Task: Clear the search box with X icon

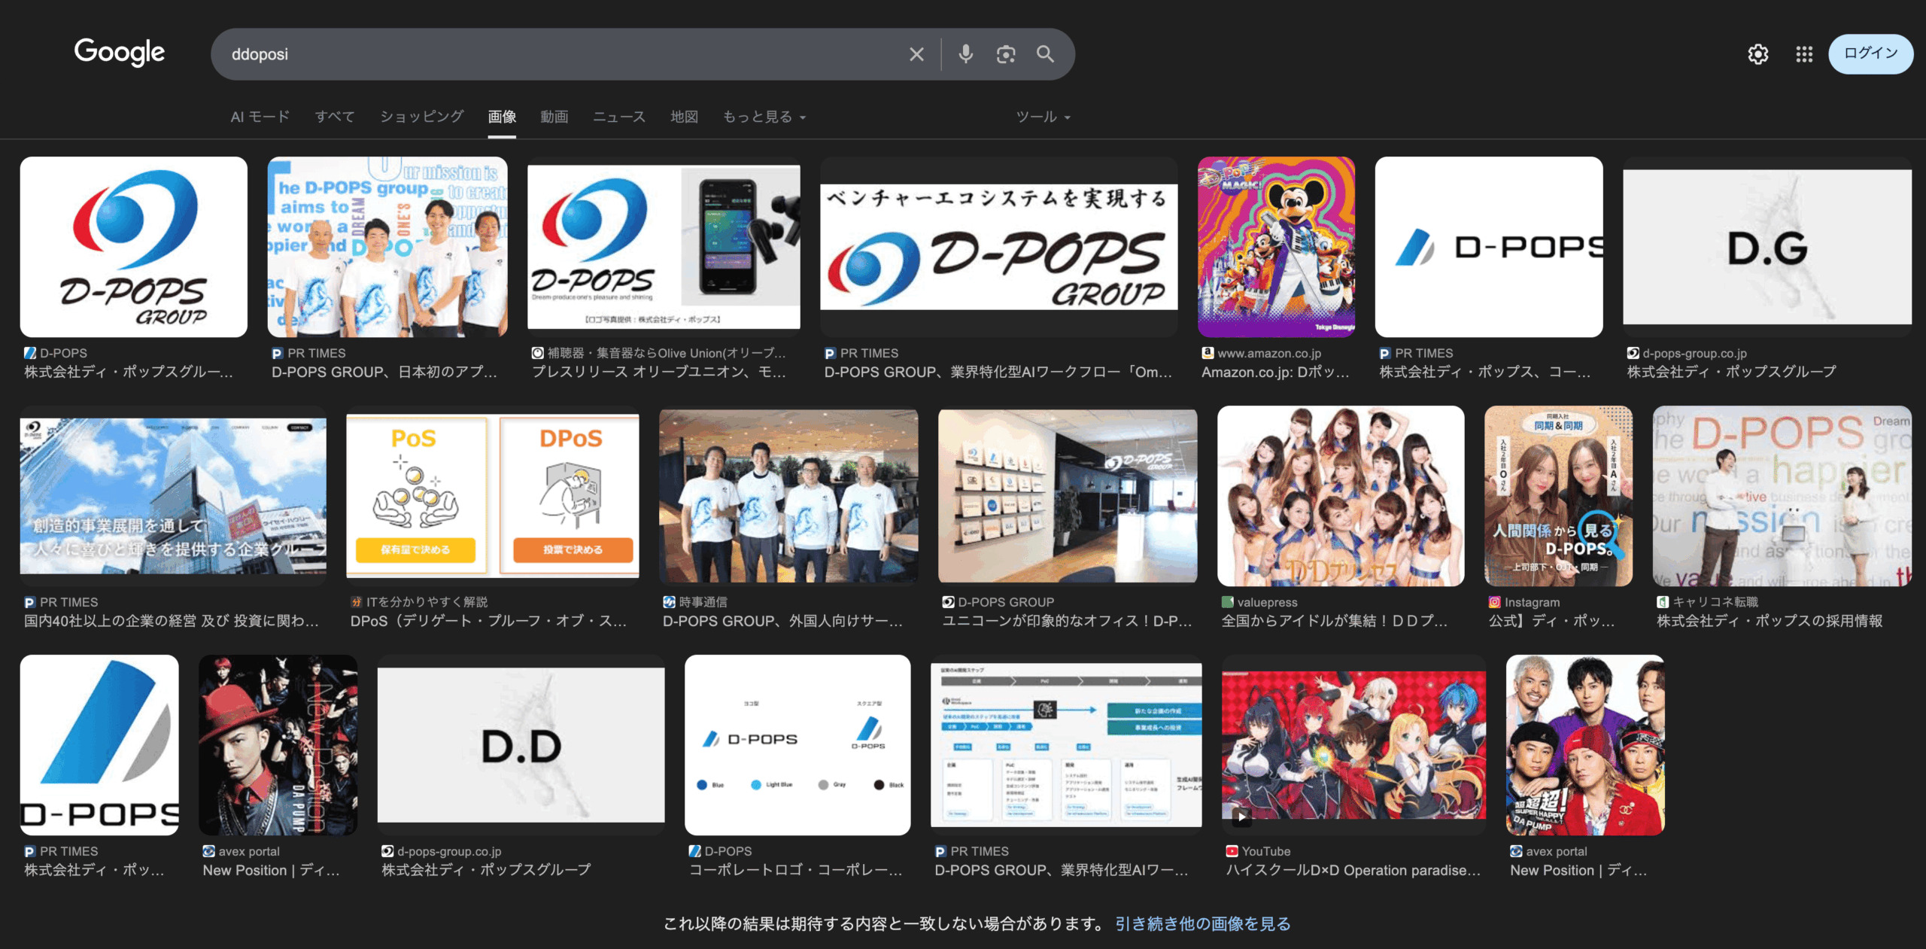Action: (x=916, y=54)
